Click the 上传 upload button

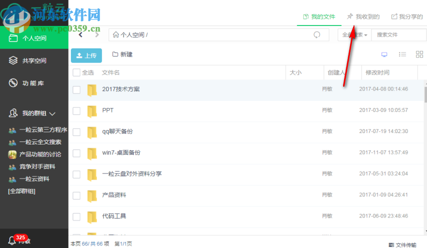[x=86, y=55]
